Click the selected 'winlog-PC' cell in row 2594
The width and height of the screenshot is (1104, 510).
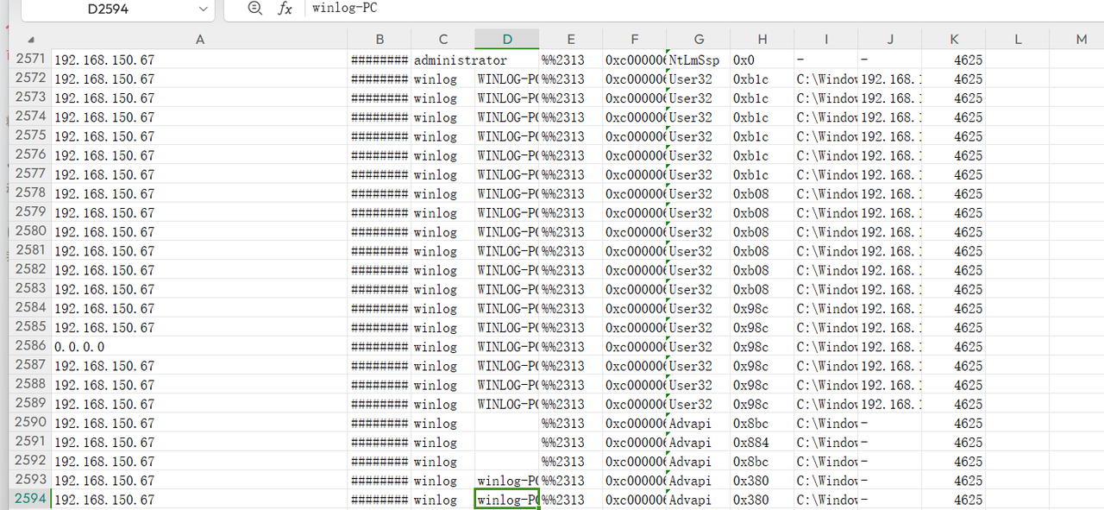tap(507, 500)
